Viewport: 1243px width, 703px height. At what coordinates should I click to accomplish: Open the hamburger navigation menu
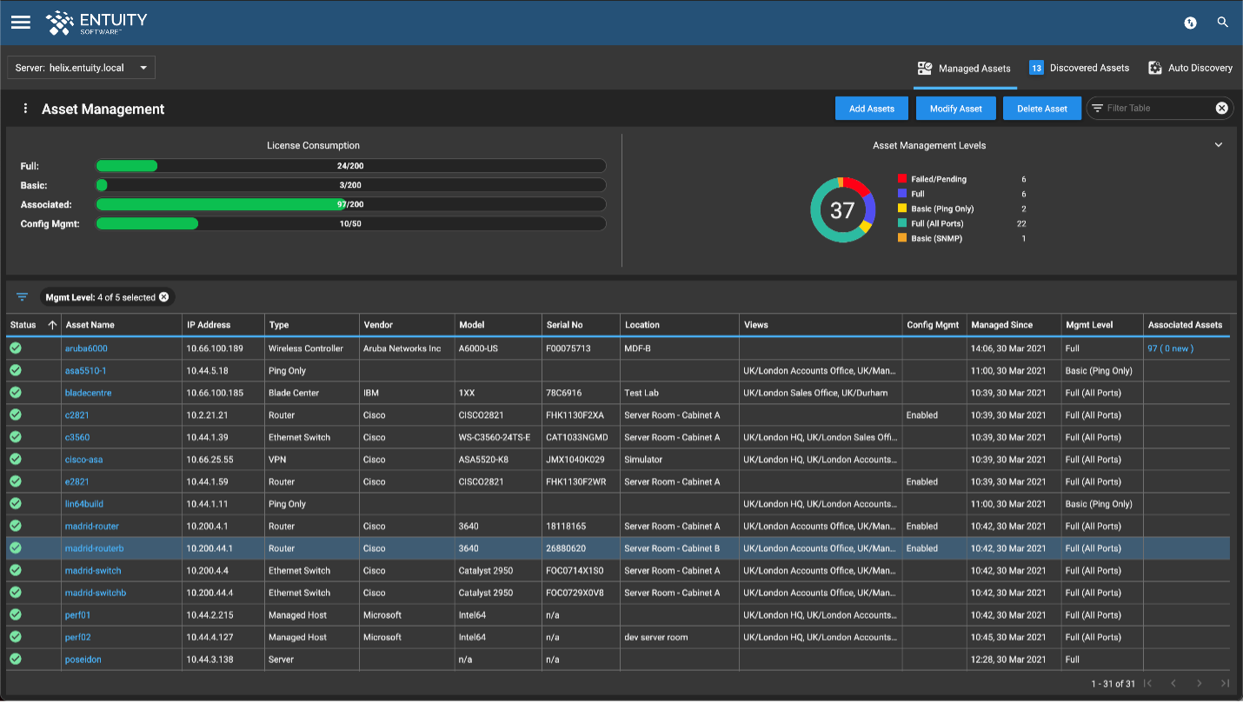[20, 22]
